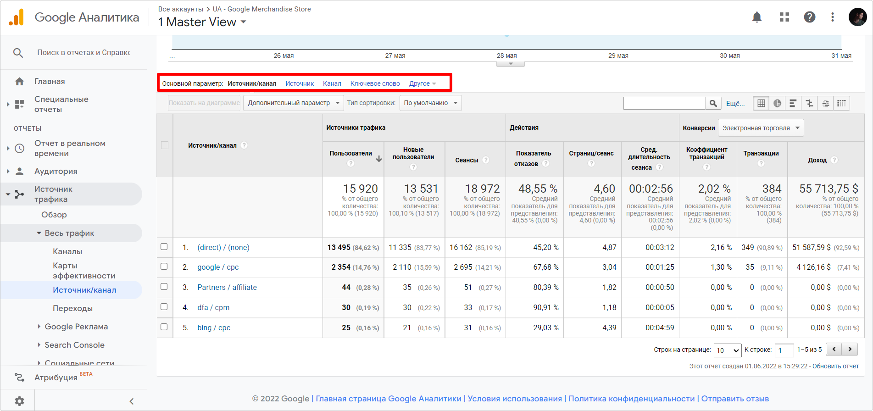Open the user account avatar

click(x=857, y=17)
